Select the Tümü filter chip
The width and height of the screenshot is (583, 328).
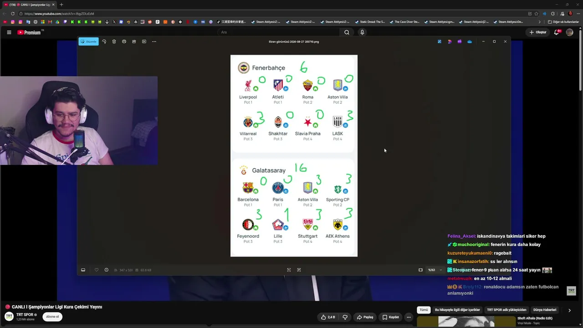pyautogui.click(x=424, y=310)
